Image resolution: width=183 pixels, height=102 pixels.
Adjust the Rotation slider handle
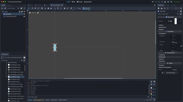[176, 43]
